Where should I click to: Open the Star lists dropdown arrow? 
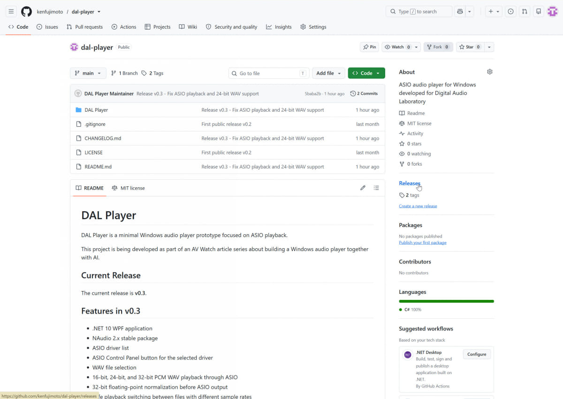[489, 47]
